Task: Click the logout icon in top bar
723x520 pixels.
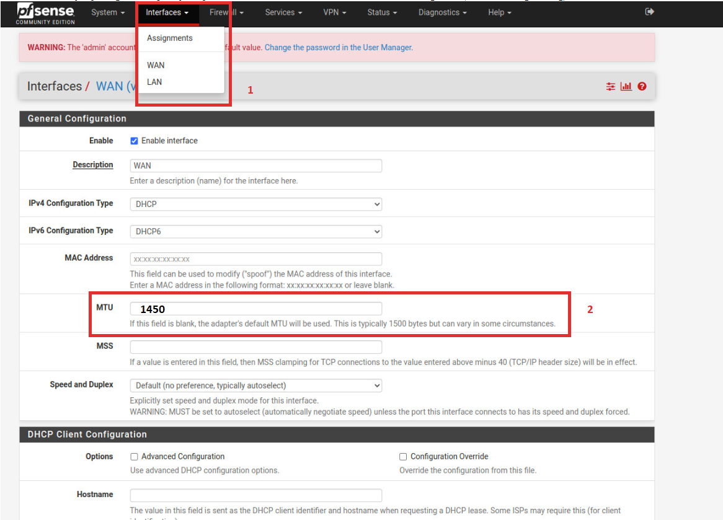Action: coord(649,12)
